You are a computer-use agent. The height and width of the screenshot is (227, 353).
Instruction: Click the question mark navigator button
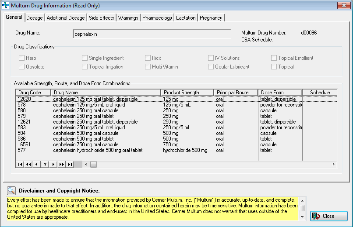[45, 165]
